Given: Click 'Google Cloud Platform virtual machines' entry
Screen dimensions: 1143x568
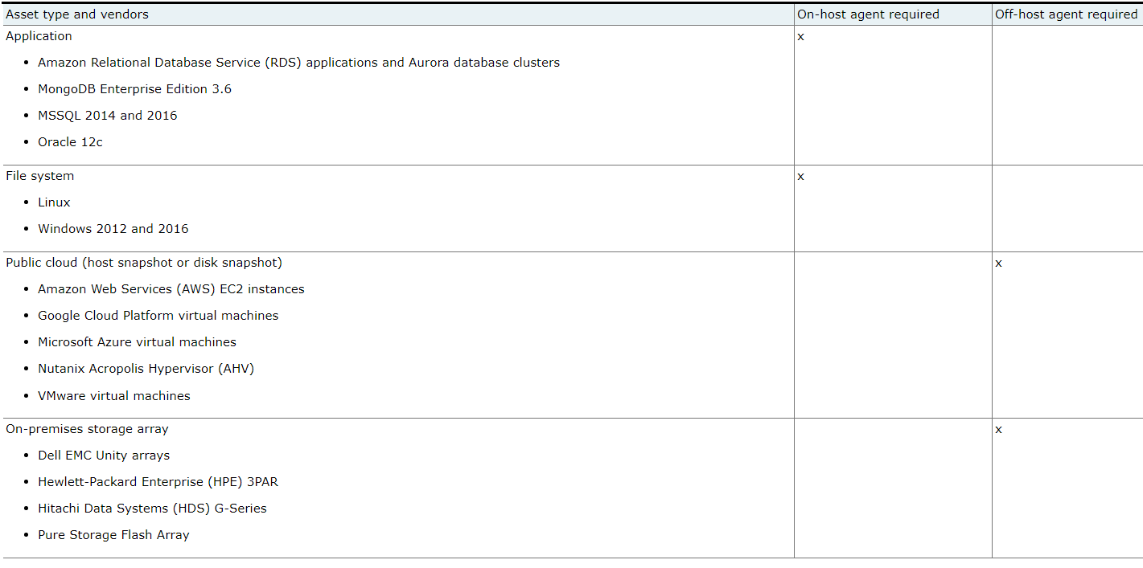Looking at the screenshot, I should coord(158,316).
